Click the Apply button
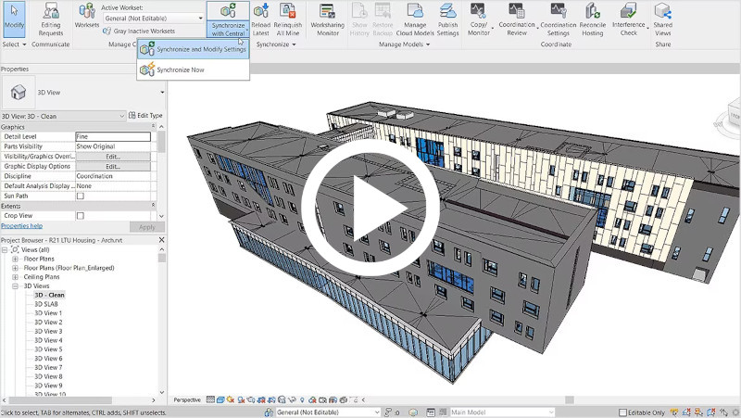741x418 pixels. 147,227
